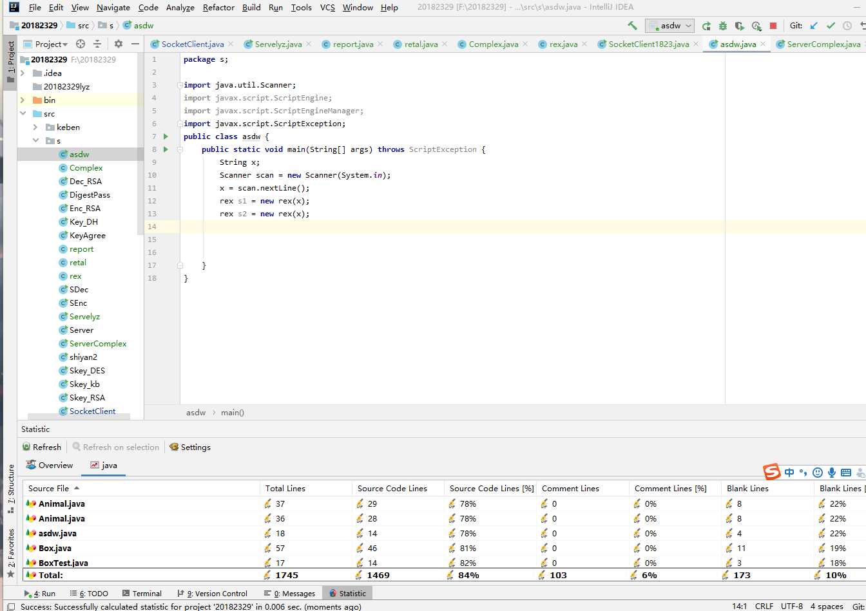Click the profiler run icon
Image resolution: width=866 pixels, height=611 pixels.
click(756, 26)
